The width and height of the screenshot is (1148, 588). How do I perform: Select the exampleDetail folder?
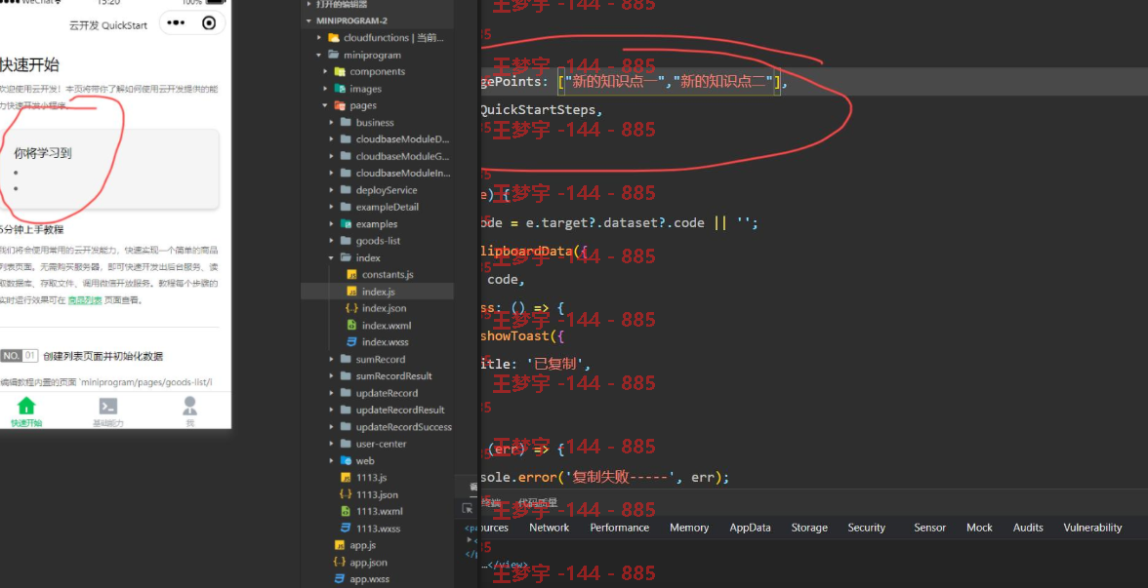click(388, 207)
